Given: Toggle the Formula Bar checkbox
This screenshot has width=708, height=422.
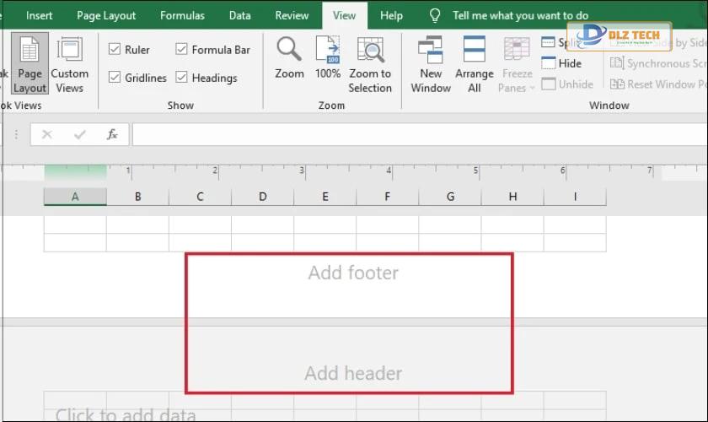Looking at the screenshot, I should pyautogui.click(x=181, y=49).
